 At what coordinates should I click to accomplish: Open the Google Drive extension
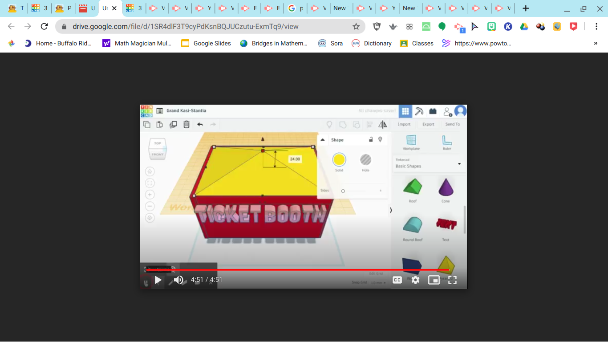tap(524, 27)
